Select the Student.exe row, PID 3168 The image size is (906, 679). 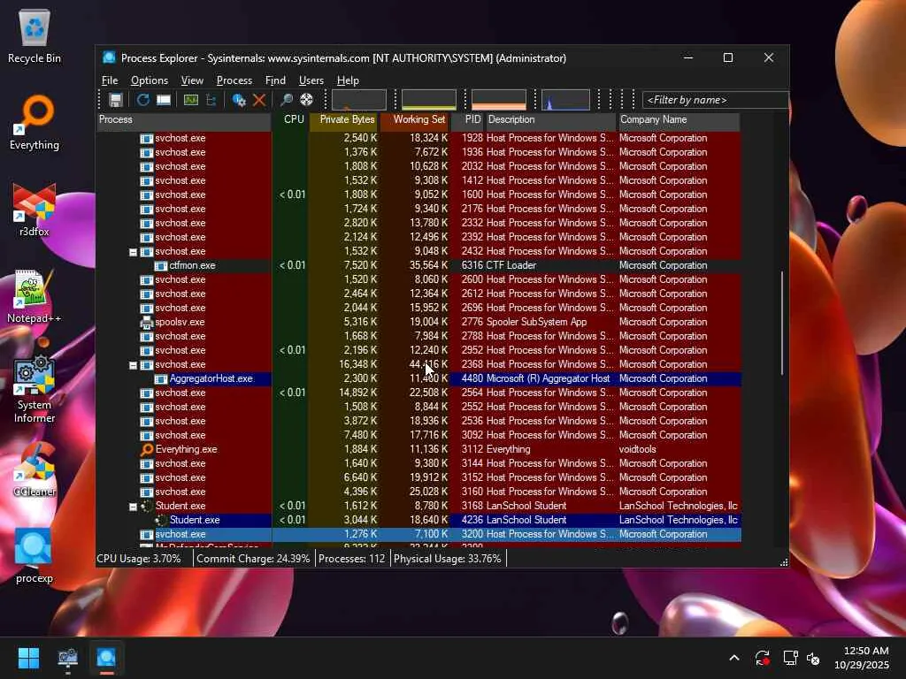pyautogui.click(x=418, y=506)
